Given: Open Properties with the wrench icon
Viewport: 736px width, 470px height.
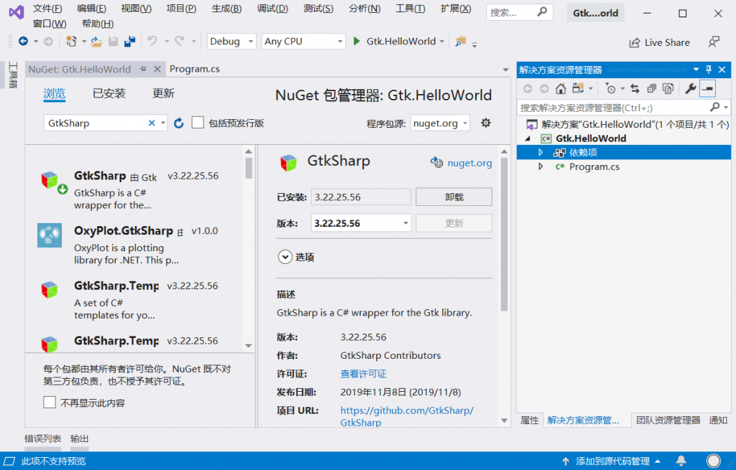Looking at the screenshot, I should point(691,88).
